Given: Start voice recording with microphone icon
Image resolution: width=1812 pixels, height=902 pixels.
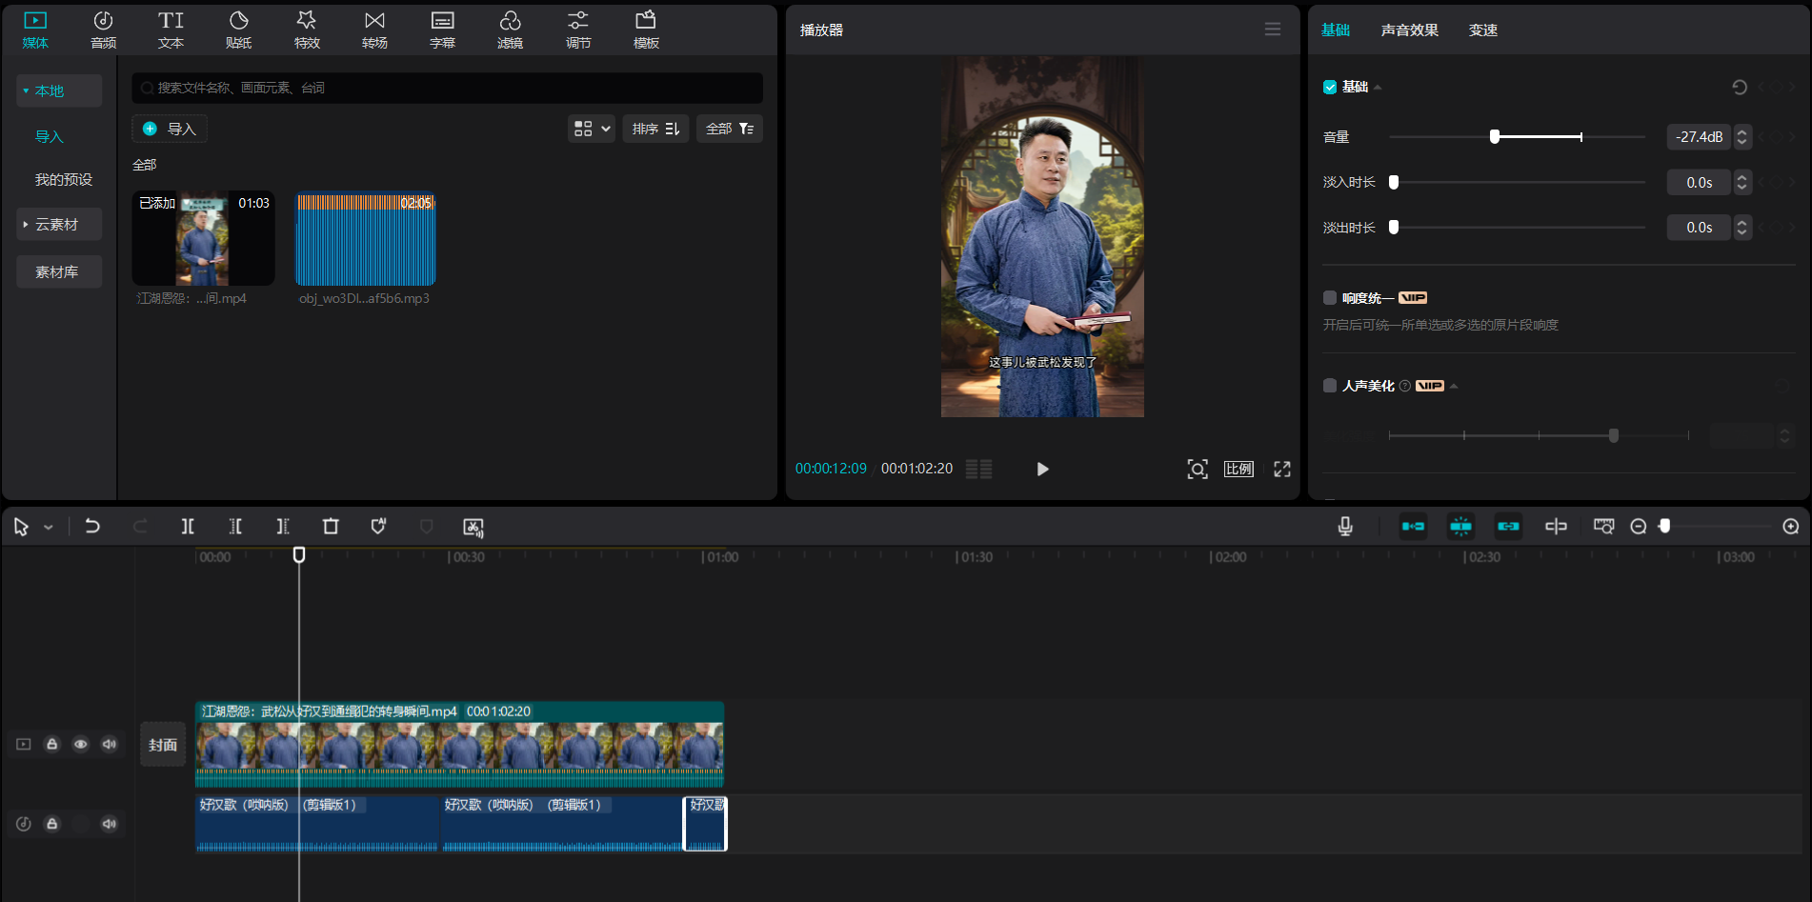Looking at the screenshot, I should (1345, 526).
